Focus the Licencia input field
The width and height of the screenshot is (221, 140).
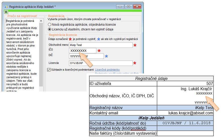coord(101,63)
